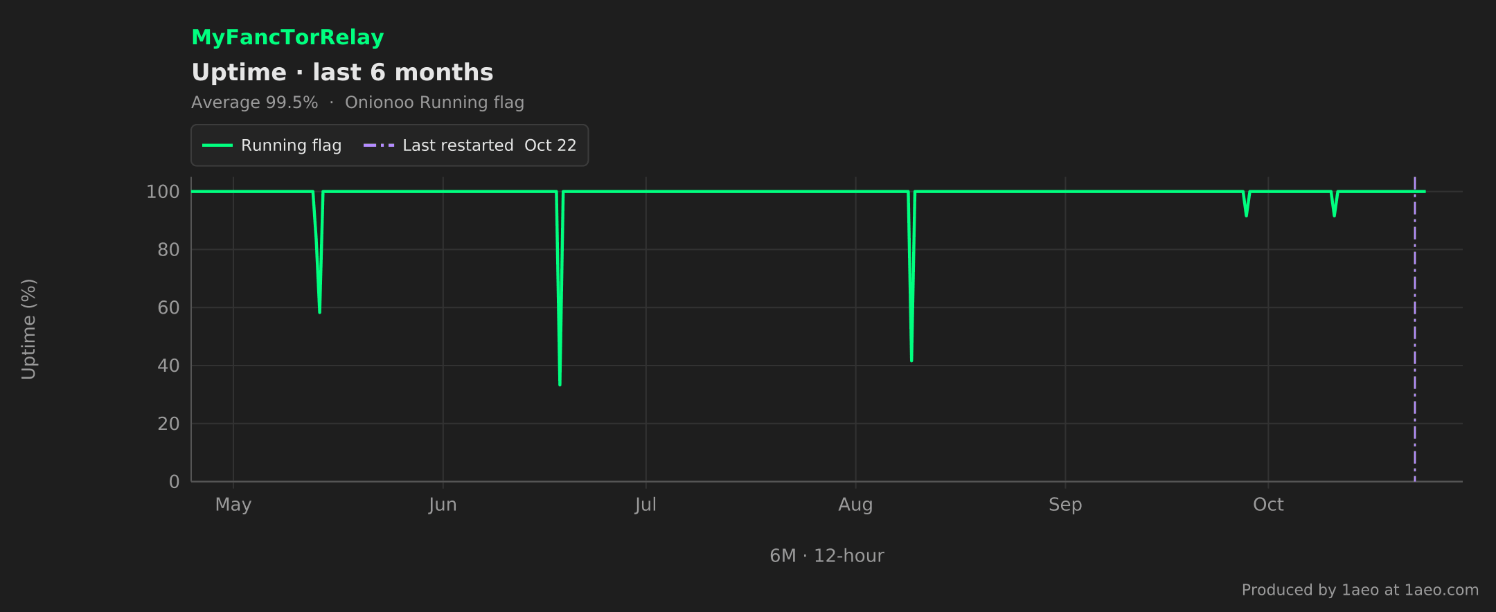The height and width of the screenshot is (612, 1496).
Task: Click the '20' y-axis tick label
Action: (x=168, y=424)
